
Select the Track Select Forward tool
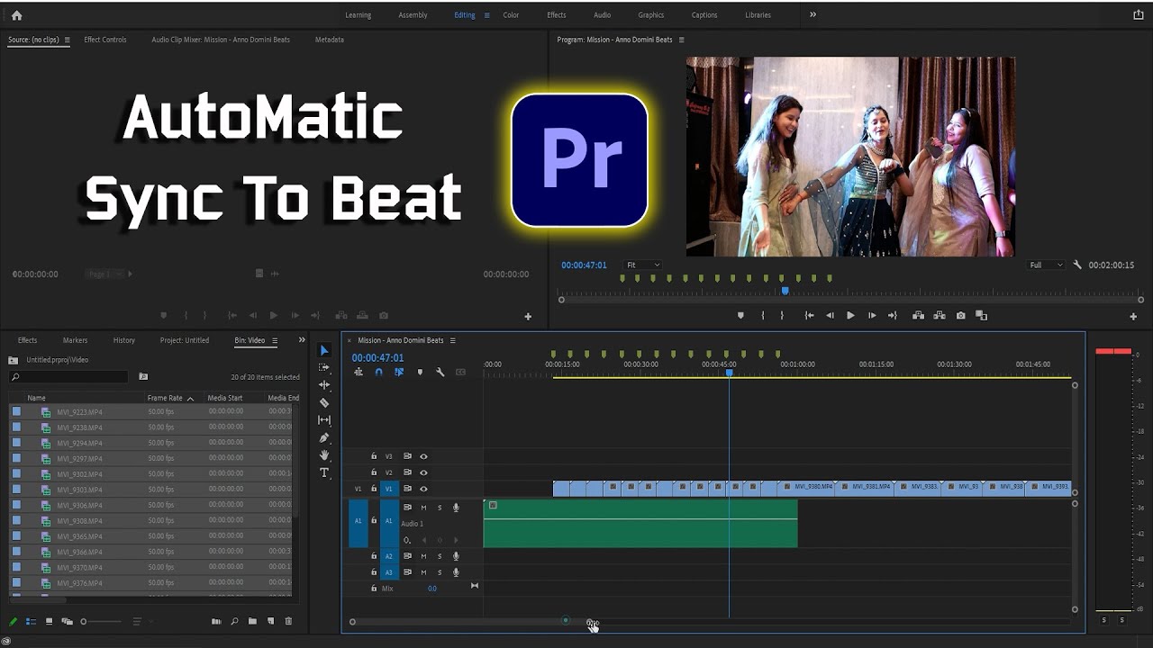coord(324,367)
